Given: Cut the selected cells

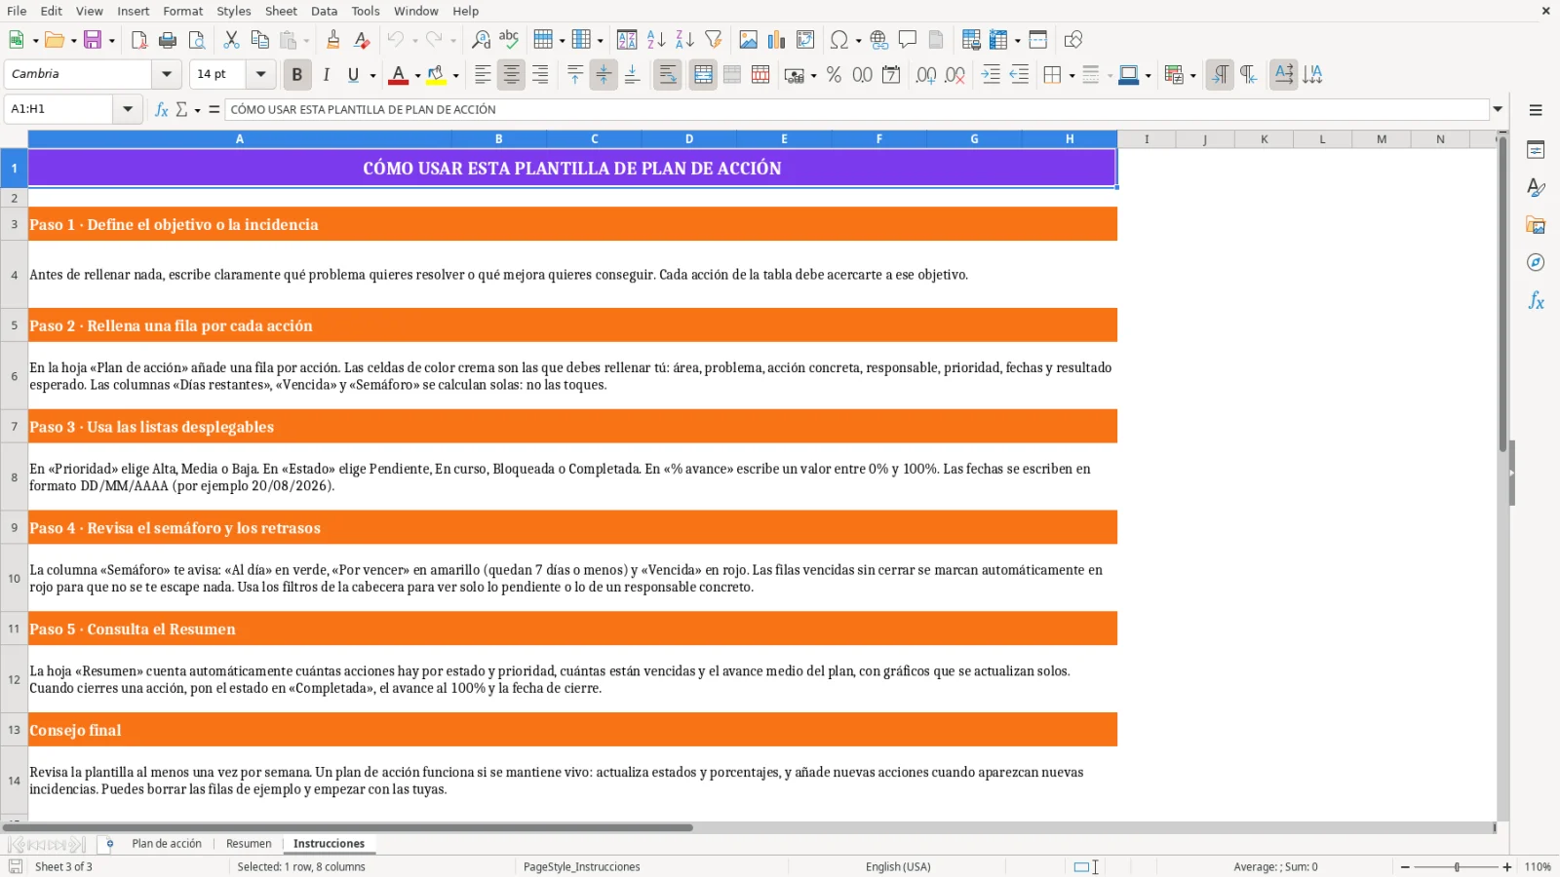Looking at the screenshot, I should point(231,40).
